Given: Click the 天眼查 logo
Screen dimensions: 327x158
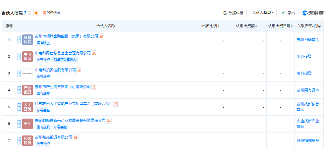Looking at the screenshot, I should [x=313, y=13].
